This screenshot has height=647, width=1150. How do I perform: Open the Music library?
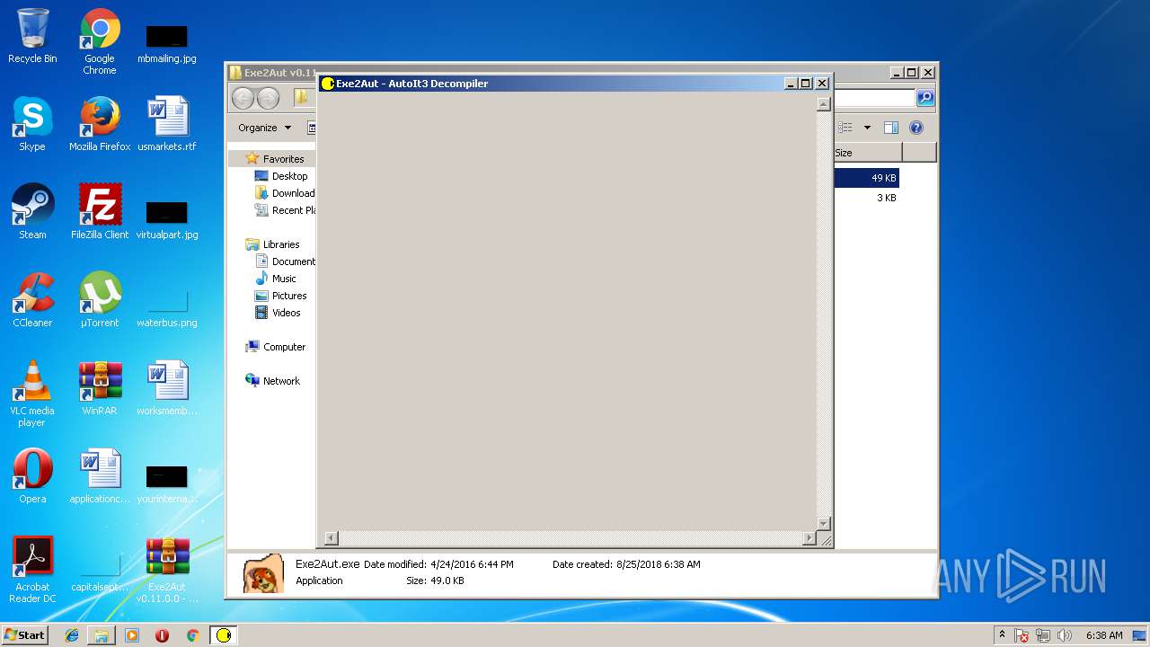click(276, 279)
